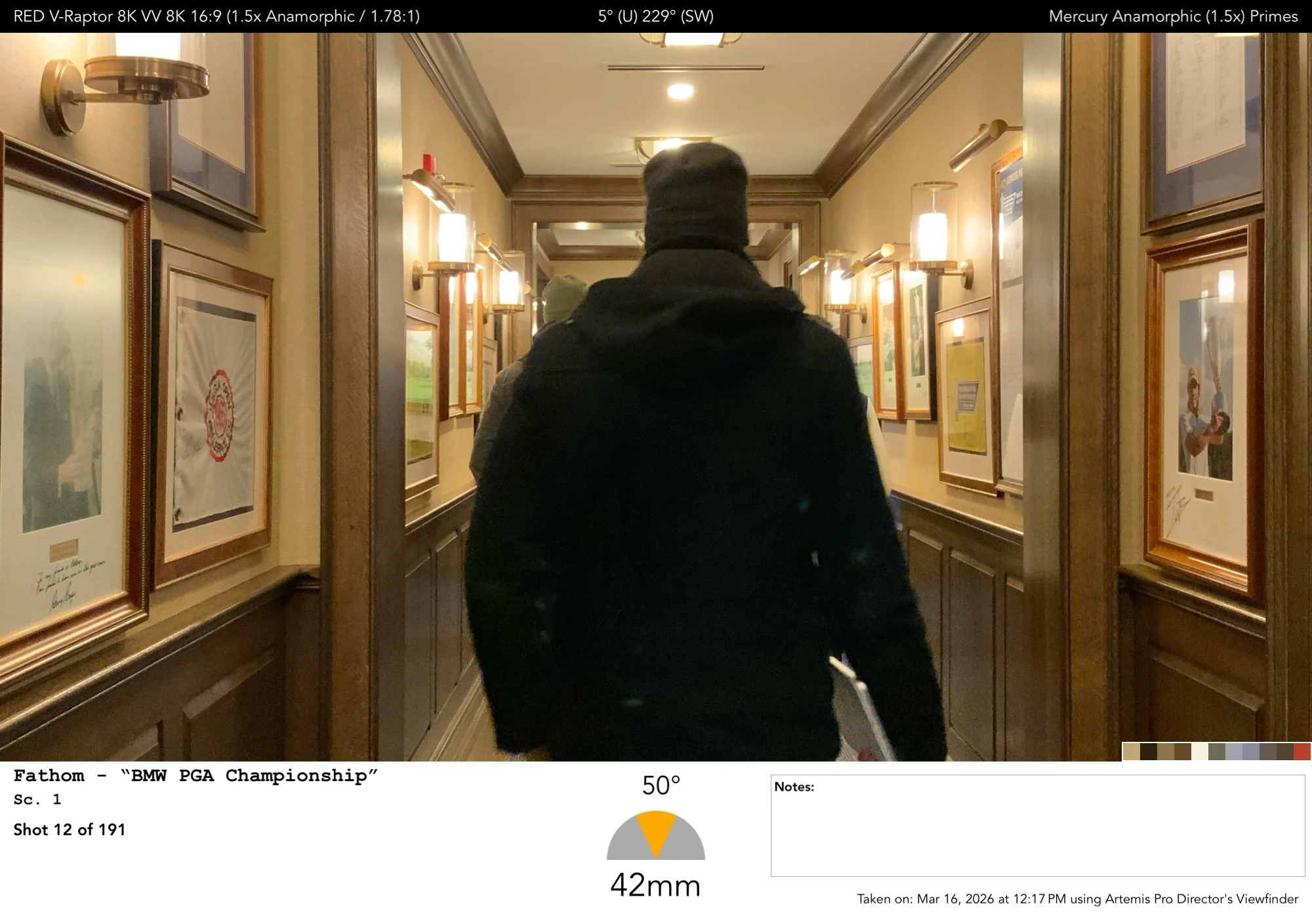Click the cream white palette swatch
This screenshot has width=1312, height=915.
pos(1200,752)
